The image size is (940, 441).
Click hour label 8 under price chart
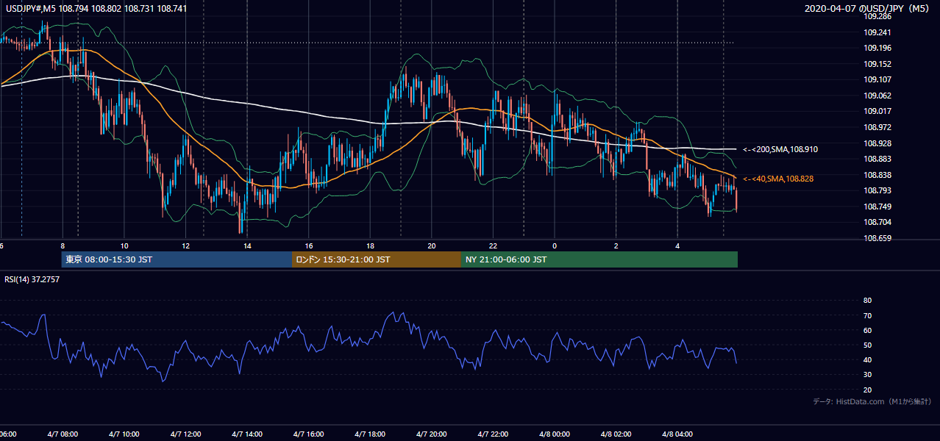click(63, 245)
